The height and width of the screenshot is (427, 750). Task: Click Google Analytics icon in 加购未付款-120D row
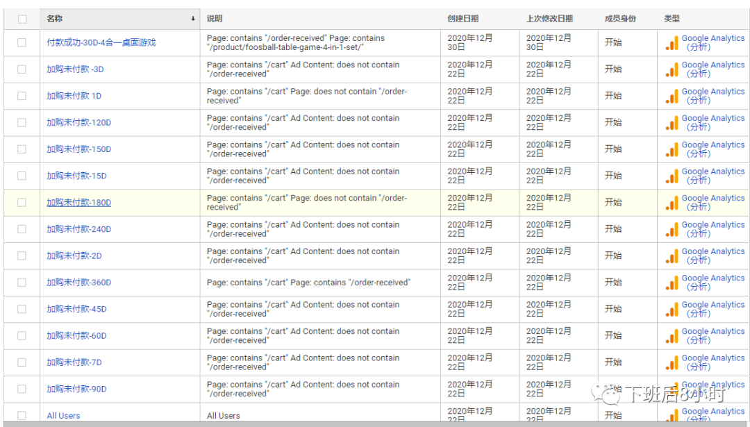pyautogui.click(x=672, y=124)
